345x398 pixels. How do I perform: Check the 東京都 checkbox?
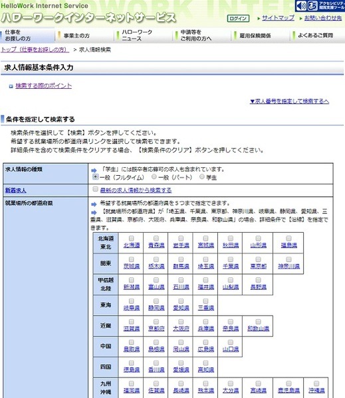pos(258,259)
